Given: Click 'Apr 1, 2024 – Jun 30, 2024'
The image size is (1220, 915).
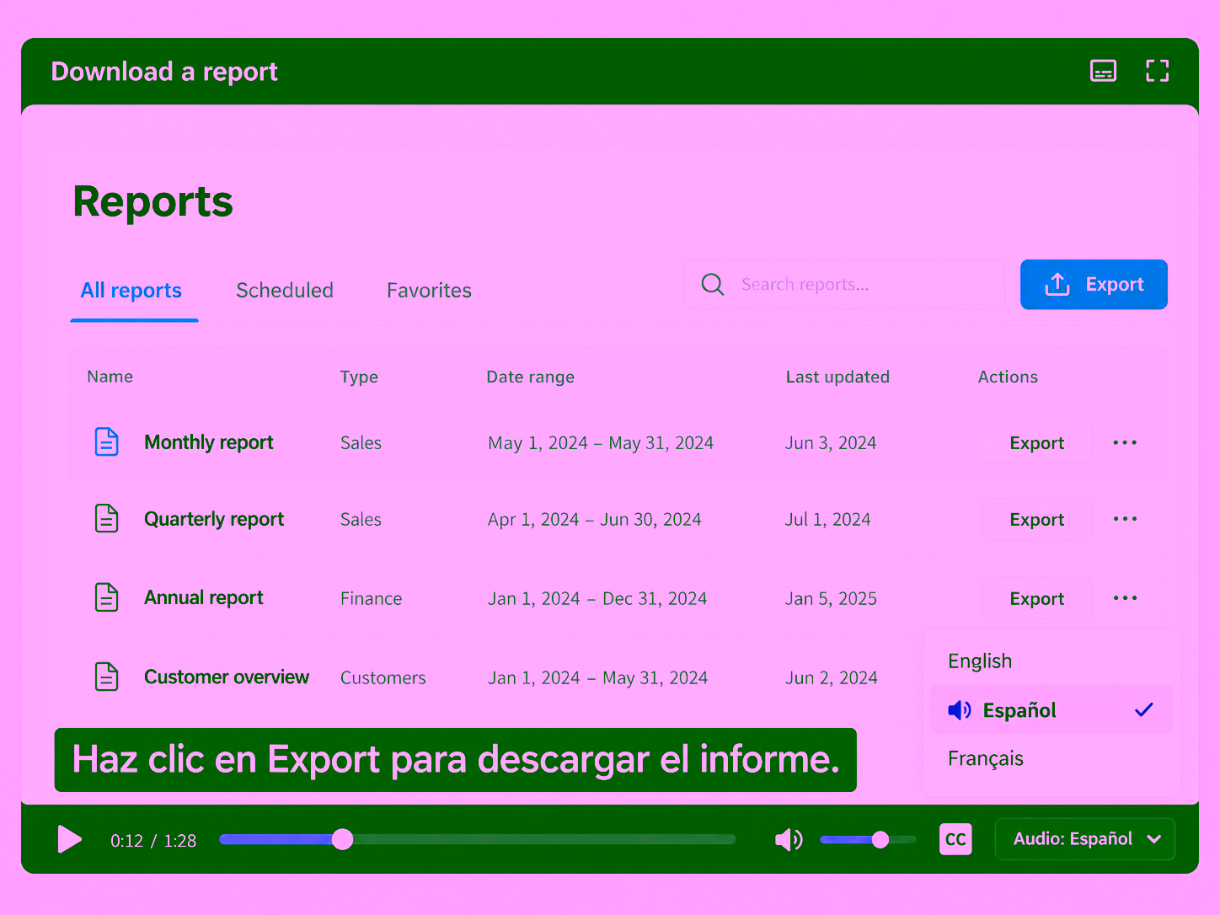Looking at the screenshot, I should (x=595, y=520).
